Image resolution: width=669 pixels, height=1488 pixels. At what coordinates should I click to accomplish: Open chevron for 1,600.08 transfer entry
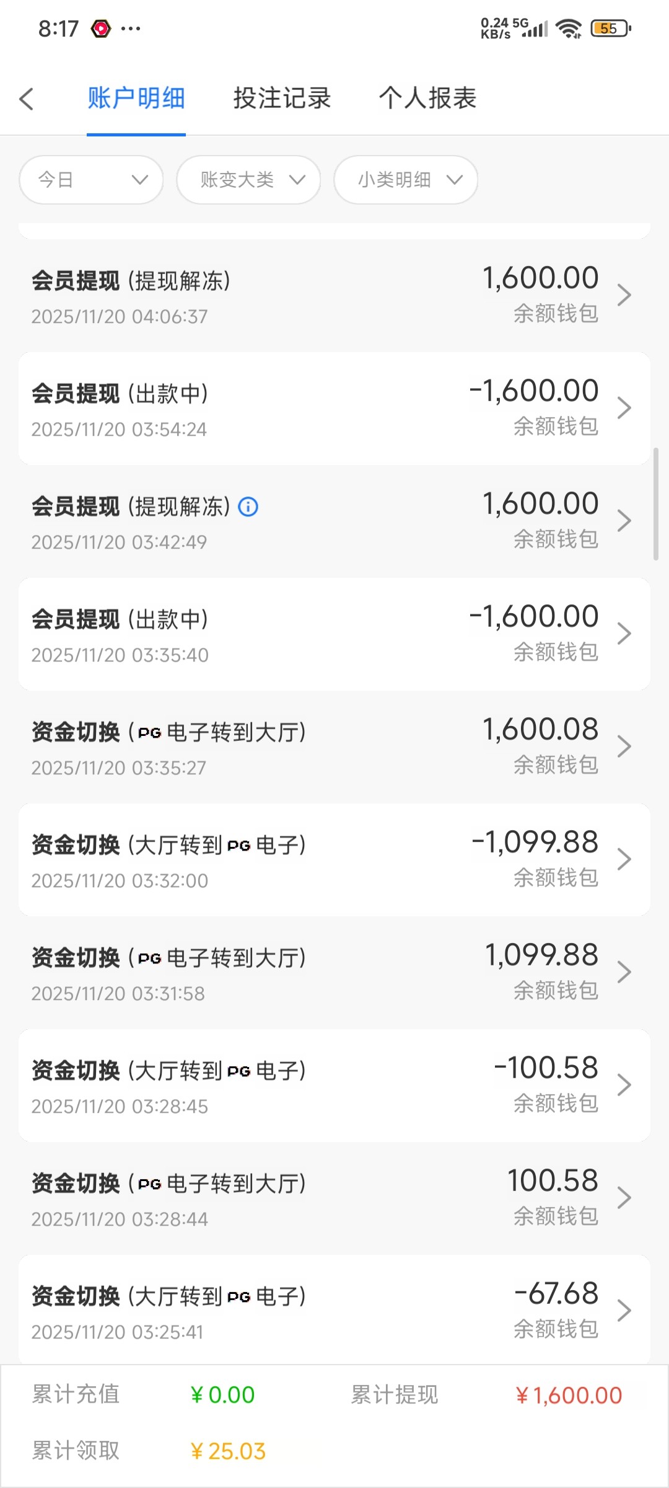click(x=624, y=746)
